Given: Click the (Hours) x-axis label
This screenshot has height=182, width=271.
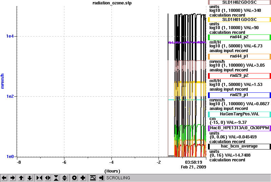Looking at the screenshot, I should tap(112, 171).
